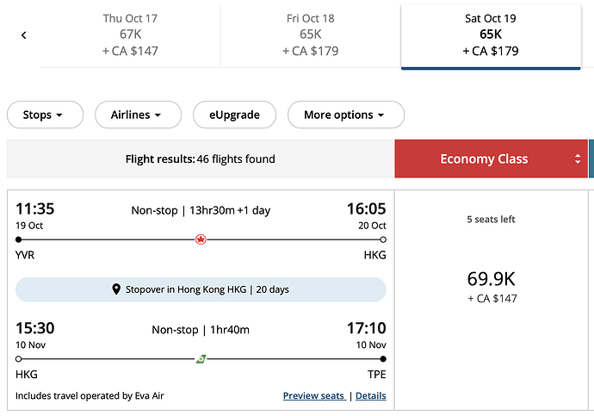
Task: Toggle the eUpgrade filter
Action: [x=234, y=115]
